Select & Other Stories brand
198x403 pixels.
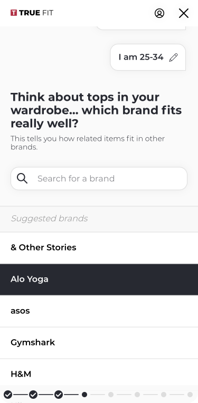(99, 247)
